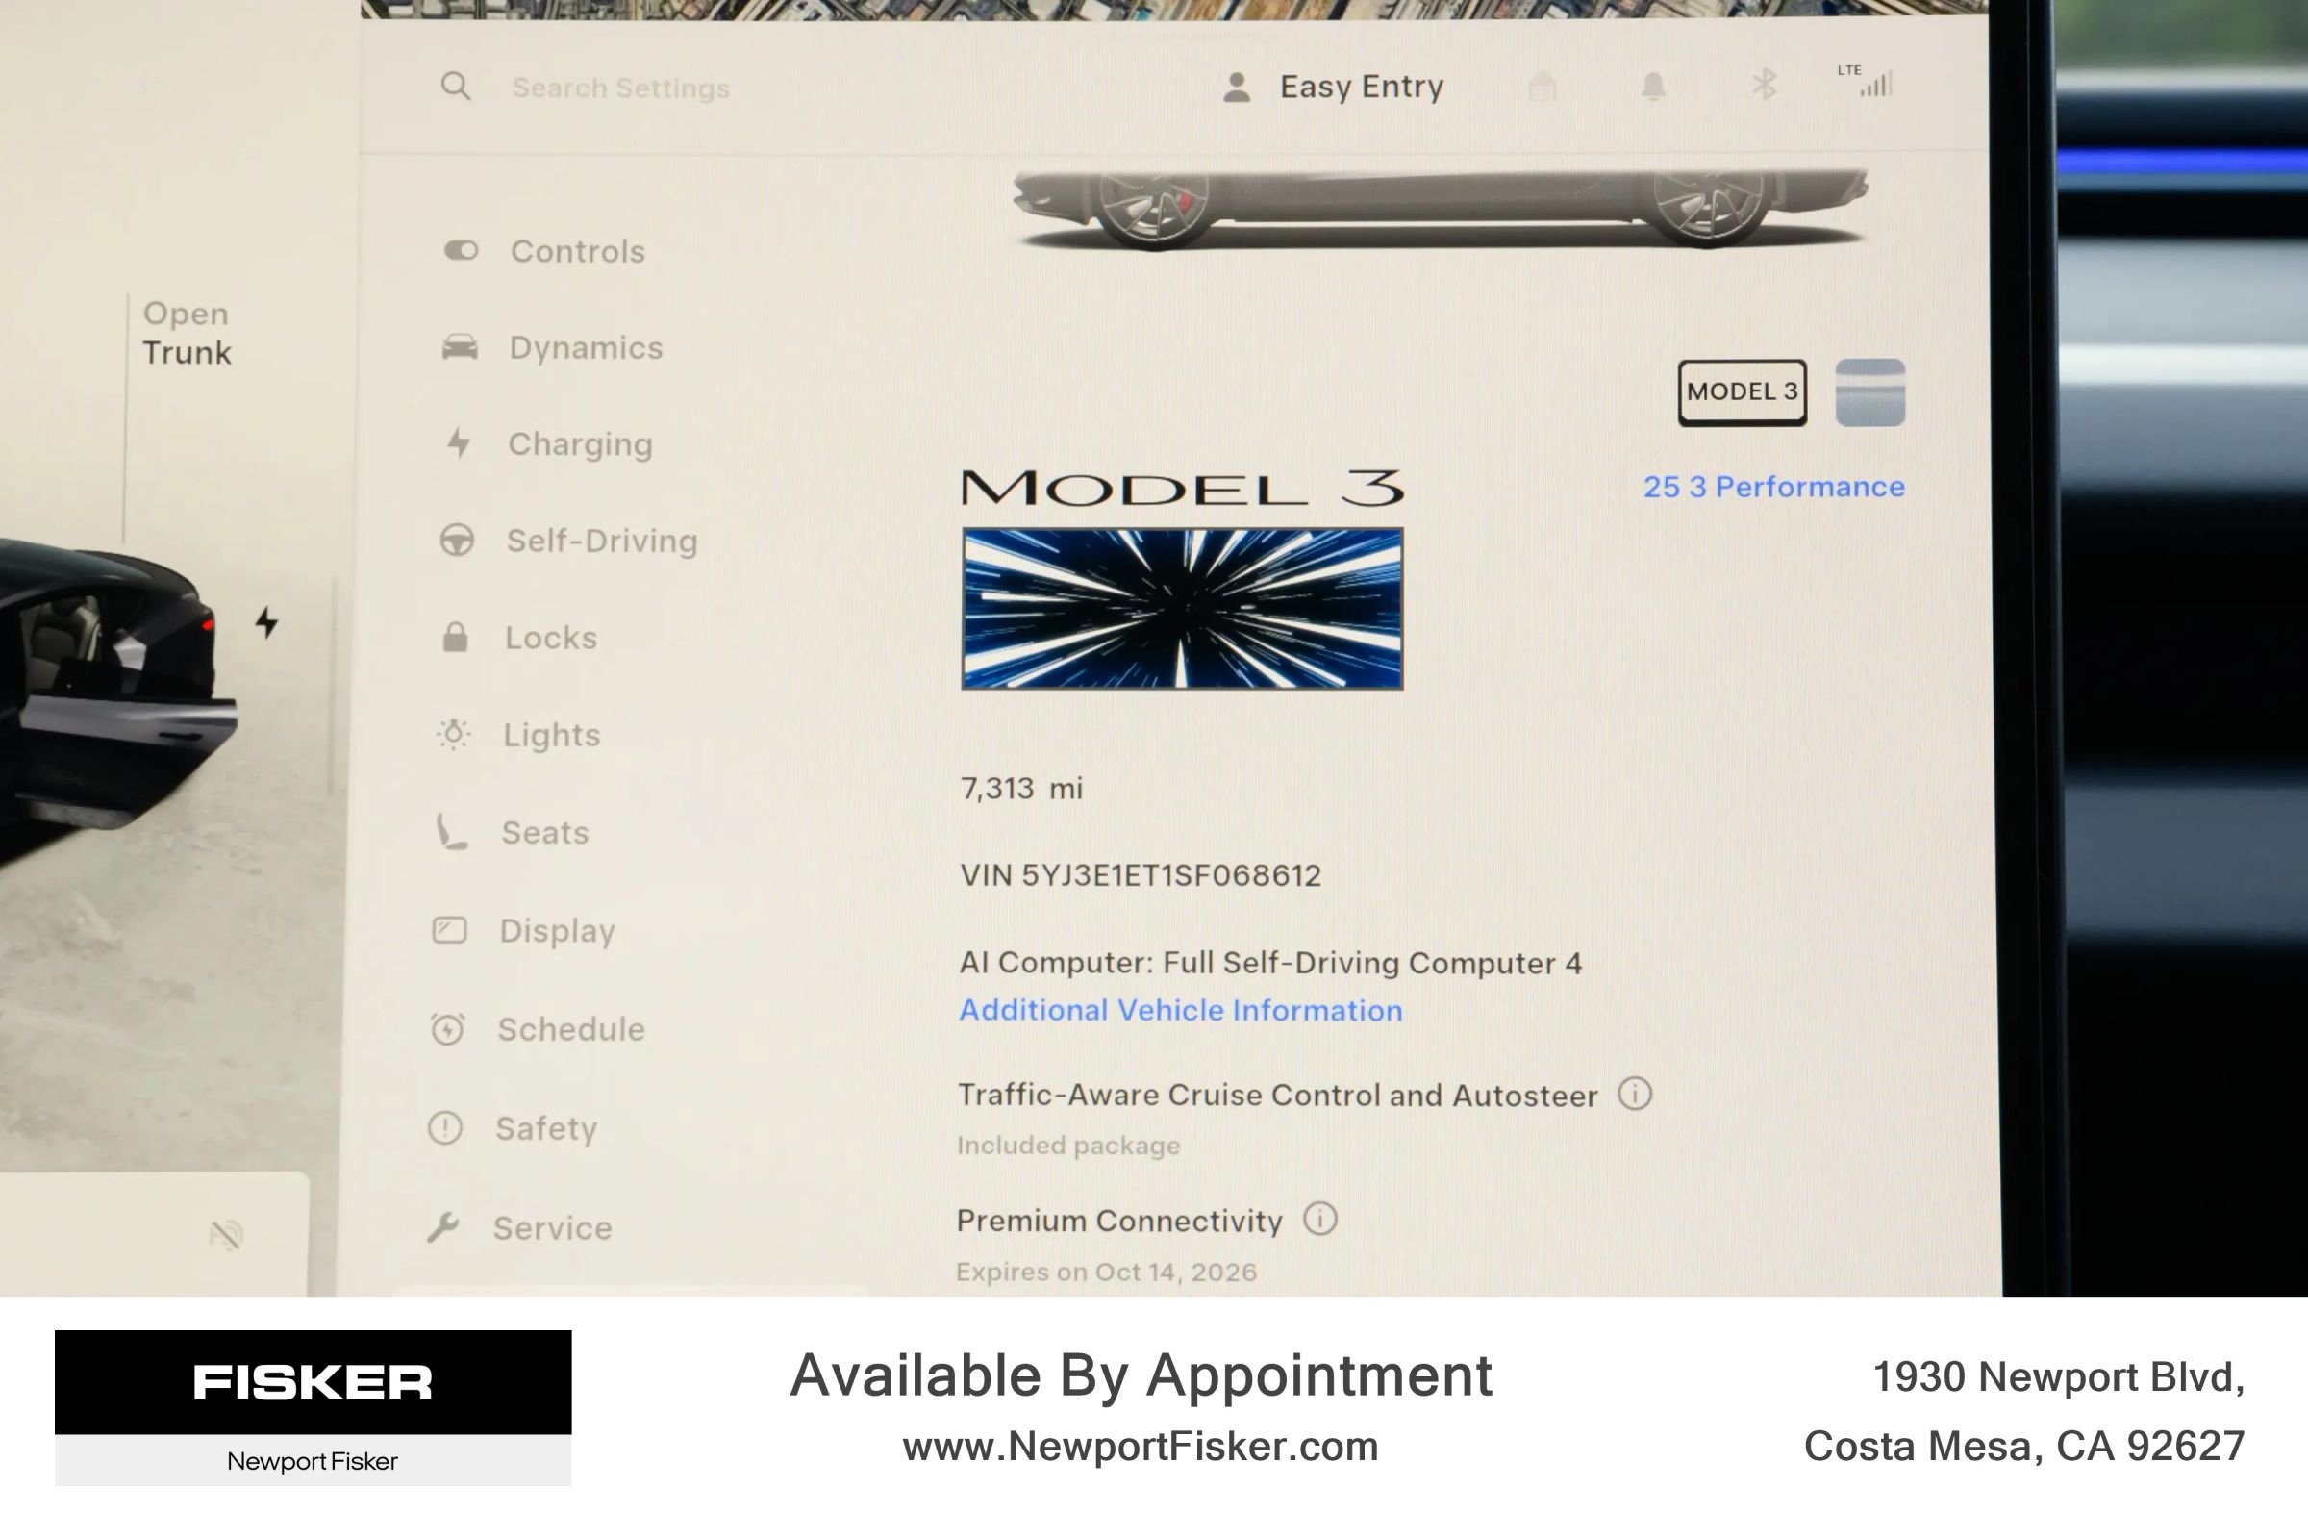
Task: Tap Open Trunk on the car view
Action: click(187, 333)
